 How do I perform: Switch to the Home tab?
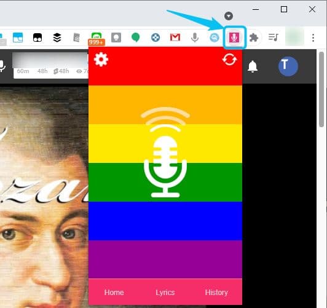tap(114, 293)
